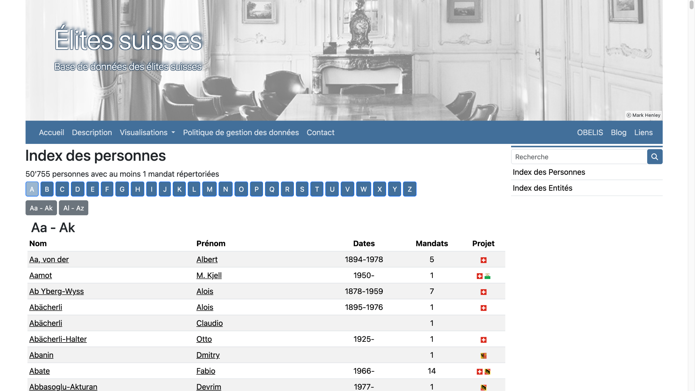Open the person Aa, von der
This screenshot has height=391, width=695.
pyautogui.click(x=49, y=259)
